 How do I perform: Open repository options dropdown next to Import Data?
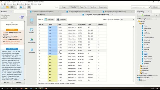click(157, 15)
